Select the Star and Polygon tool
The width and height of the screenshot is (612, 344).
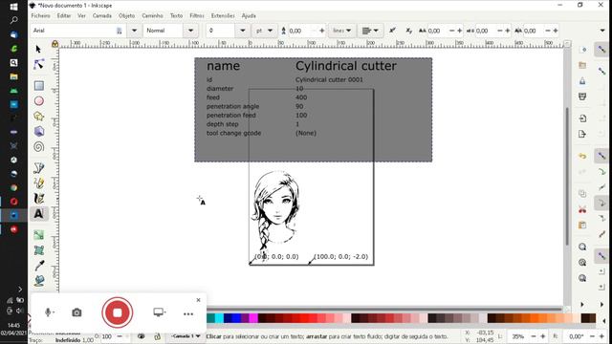coord(38,117)
